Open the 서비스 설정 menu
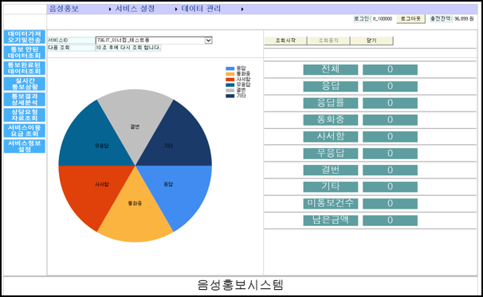Screen dimensions: 483x297 [135, 9]
